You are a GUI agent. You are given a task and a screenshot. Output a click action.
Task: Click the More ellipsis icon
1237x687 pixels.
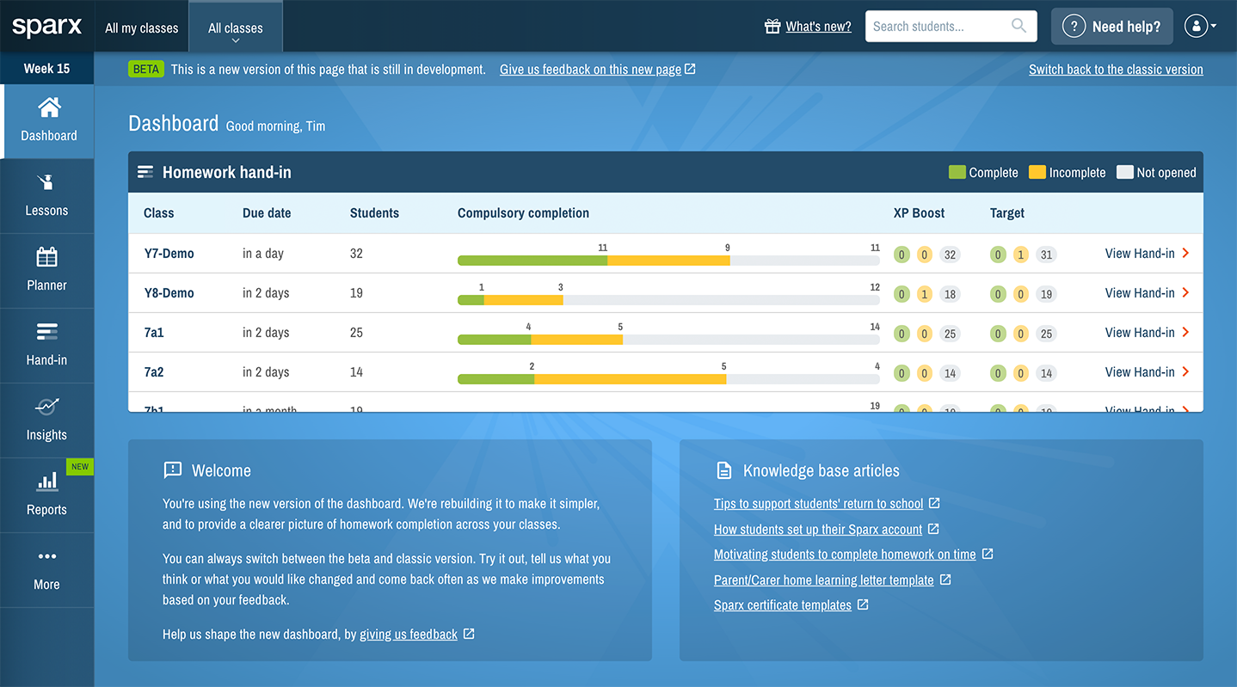46,556
